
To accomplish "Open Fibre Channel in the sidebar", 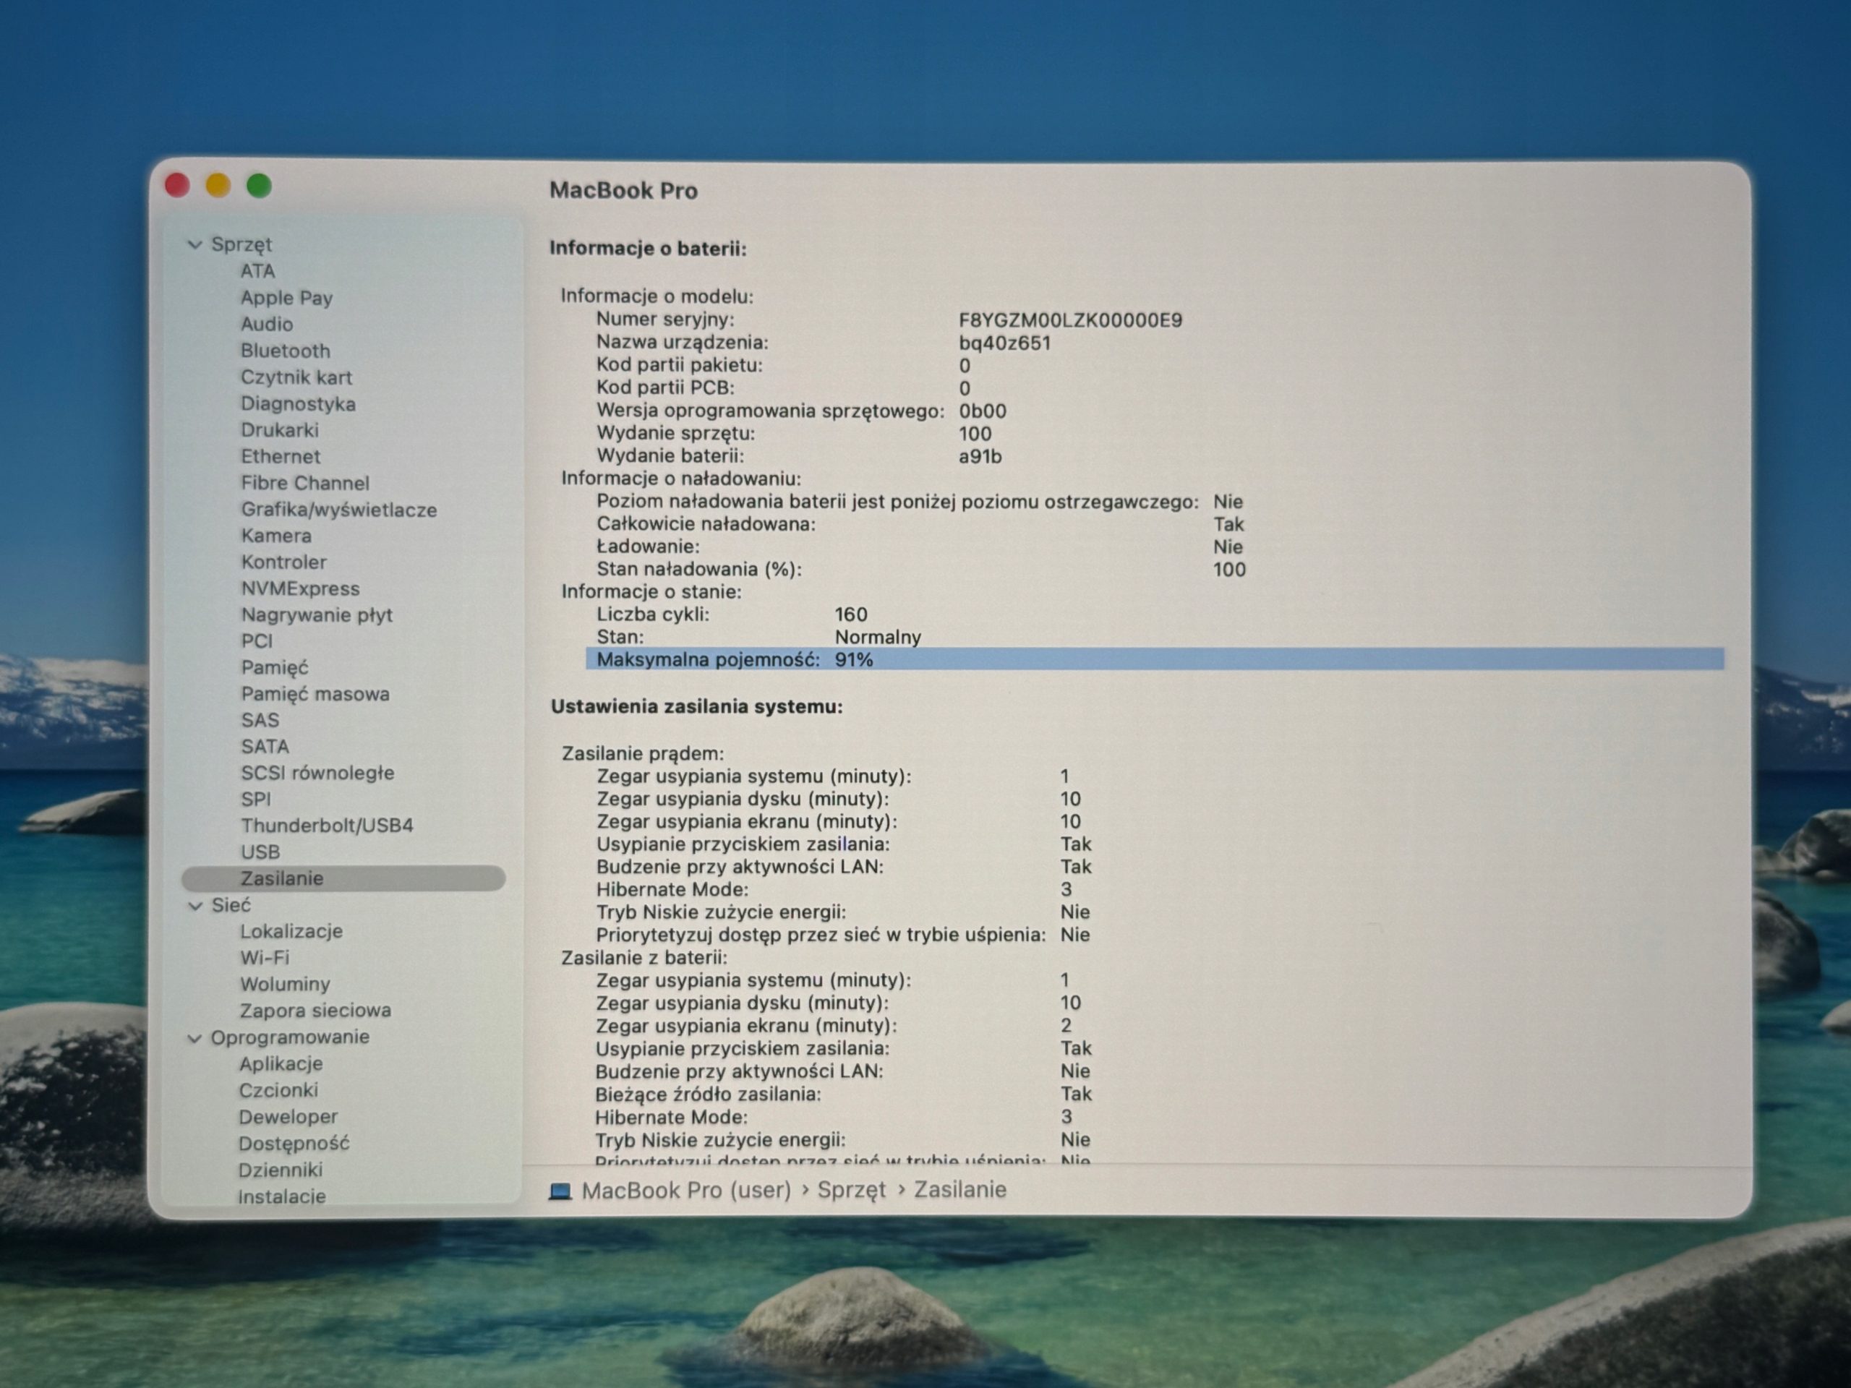I will (304, 483).
